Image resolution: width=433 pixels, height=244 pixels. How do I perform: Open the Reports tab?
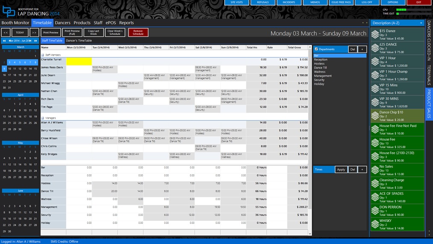[x=126, y=23]
